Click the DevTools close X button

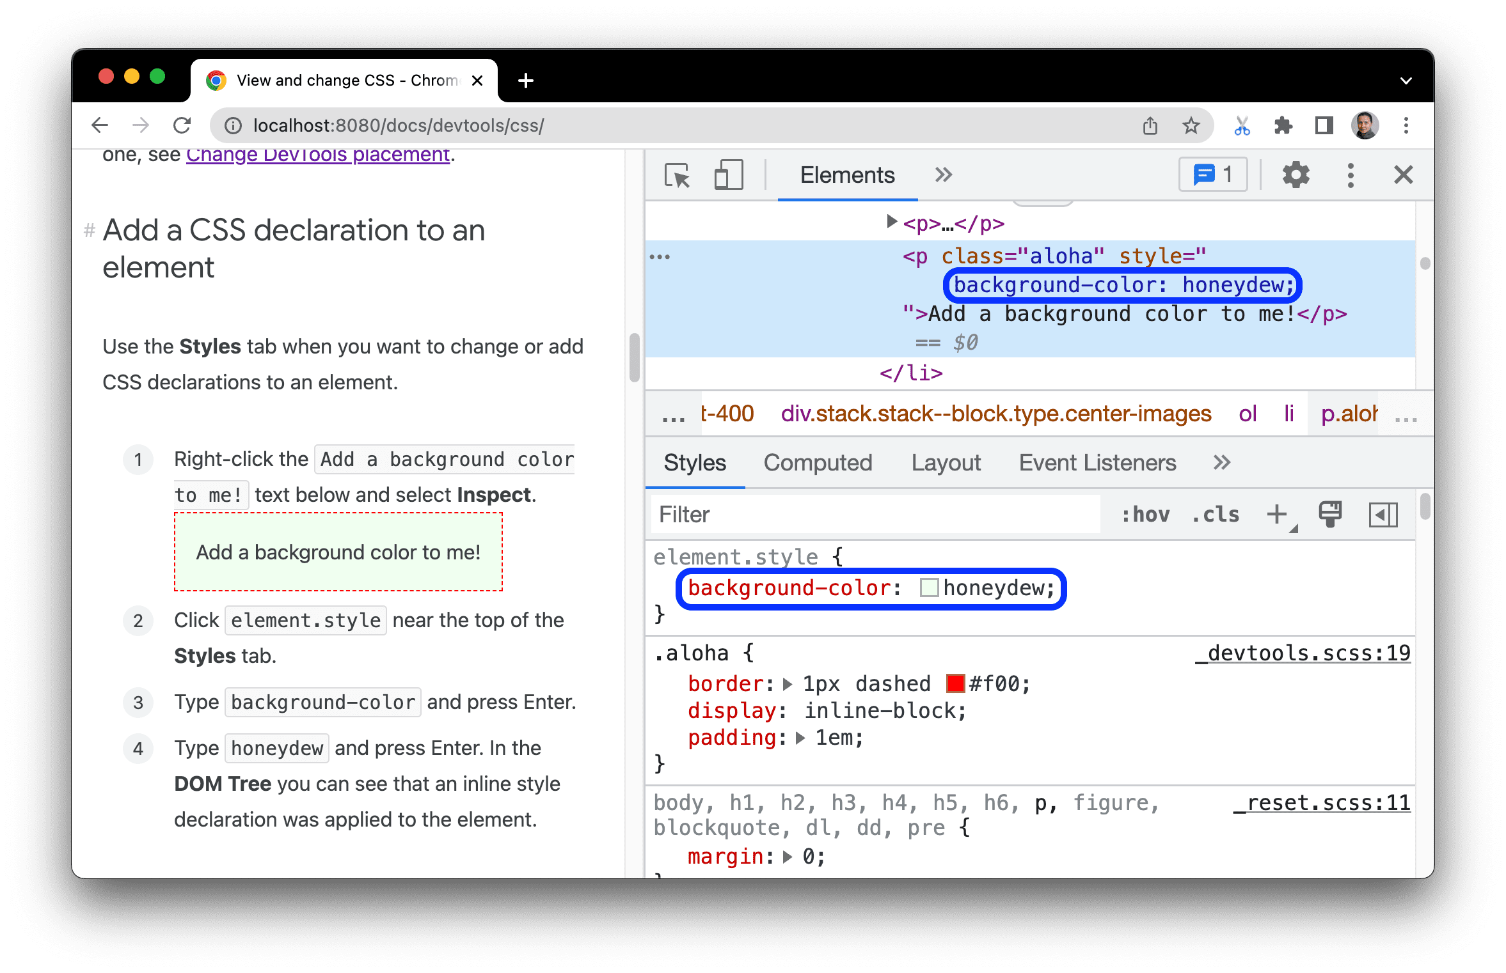[1403, 175]
